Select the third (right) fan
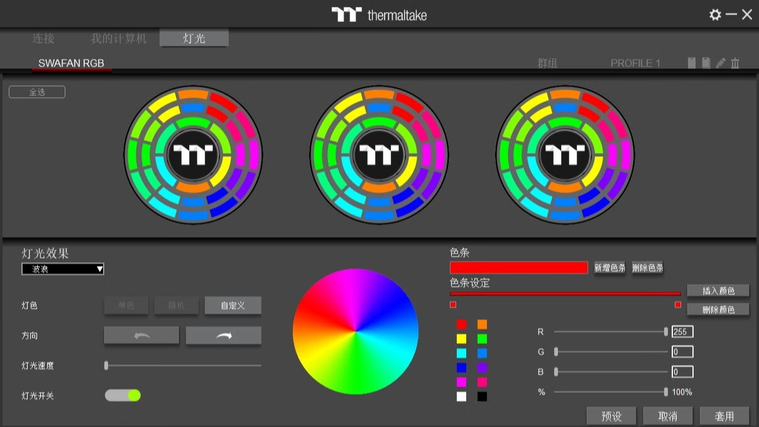 (x=565, y=154)
